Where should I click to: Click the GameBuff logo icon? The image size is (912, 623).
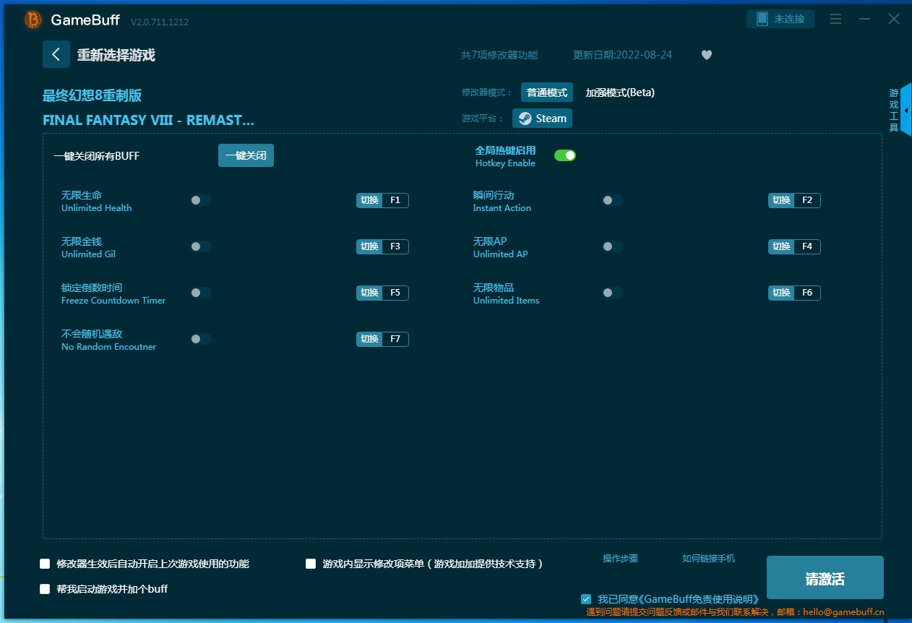pyautogui.click(x=33, y=20)
